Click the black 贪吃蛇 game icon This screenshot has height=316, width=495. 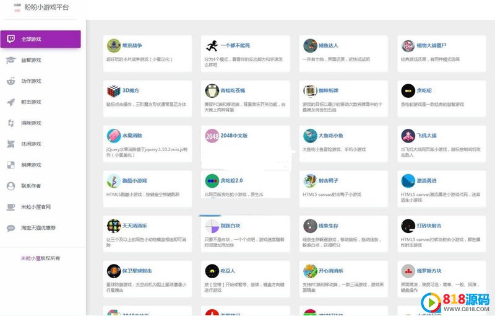click(x=408, y=90)
